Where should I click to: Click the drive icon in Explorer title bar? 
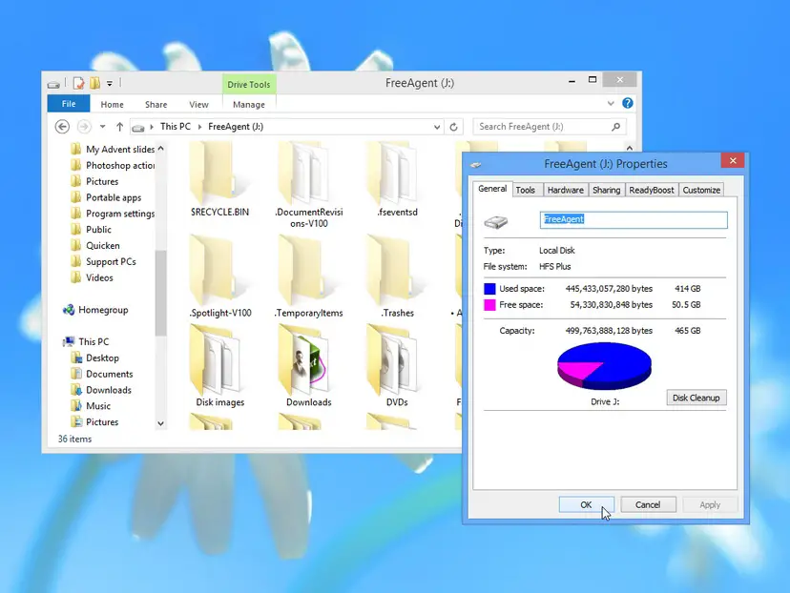tap(53, 84)
